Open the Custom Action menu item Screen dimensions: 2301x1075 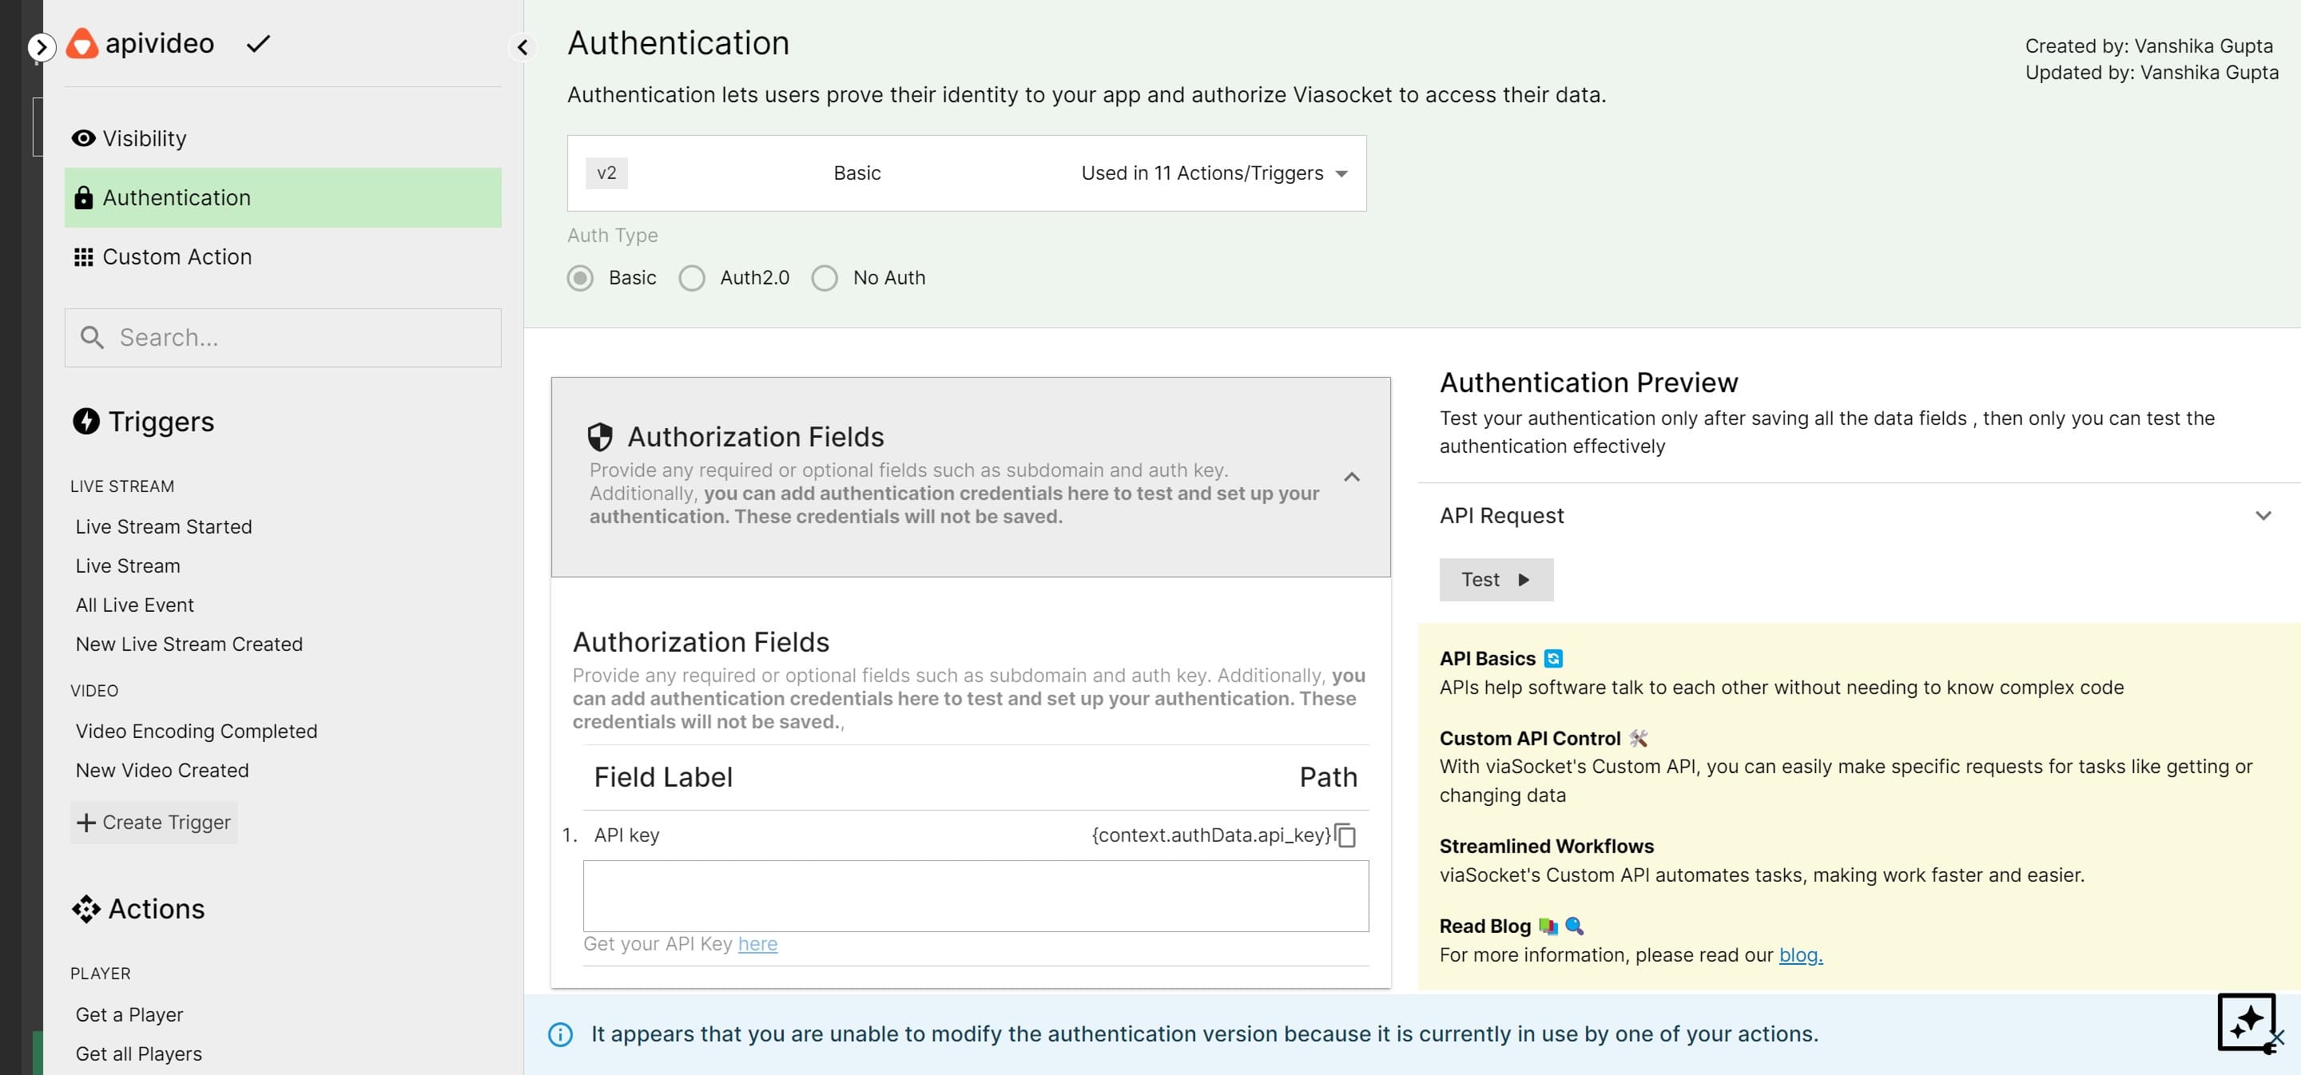click(283, 257)
